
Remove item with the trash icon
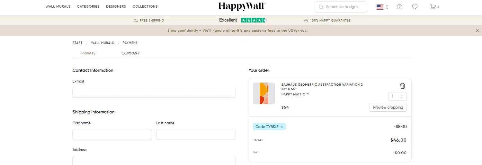(403, 86)
